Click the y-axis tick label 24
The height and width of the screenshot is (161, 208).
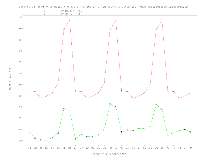(x=20, y=107)
